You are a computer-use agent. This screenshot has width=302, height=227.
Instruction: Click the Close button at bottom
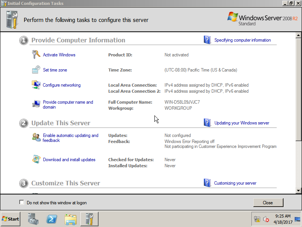(268, 202)
